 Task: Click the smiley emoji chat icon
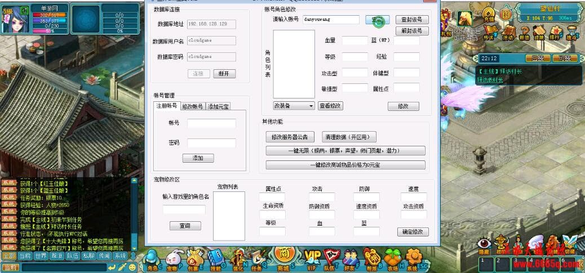point(132,267)
